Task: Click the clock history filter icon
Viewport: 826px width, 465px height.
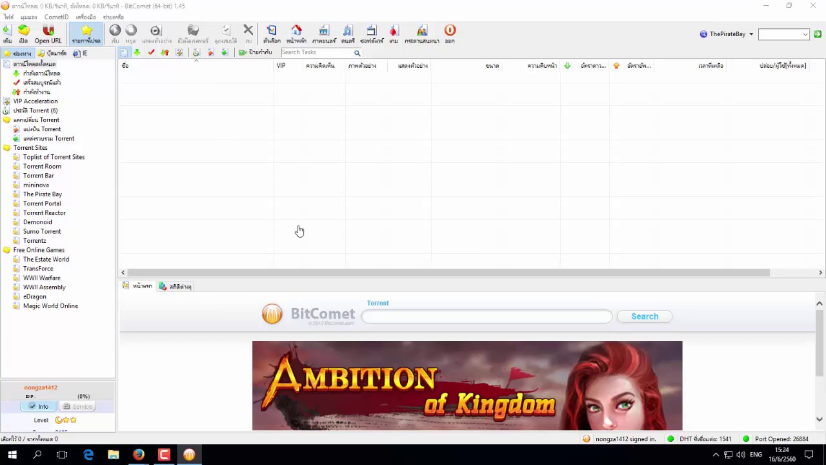Action: (x=196, y=52)
